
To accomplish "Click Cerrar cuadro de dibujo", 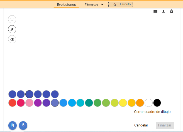I will (152, 112).
